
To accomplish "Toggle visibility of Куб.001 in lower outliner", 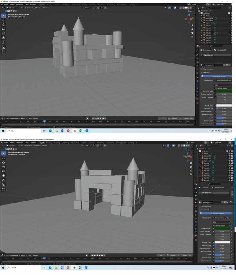I will point(229,163).
